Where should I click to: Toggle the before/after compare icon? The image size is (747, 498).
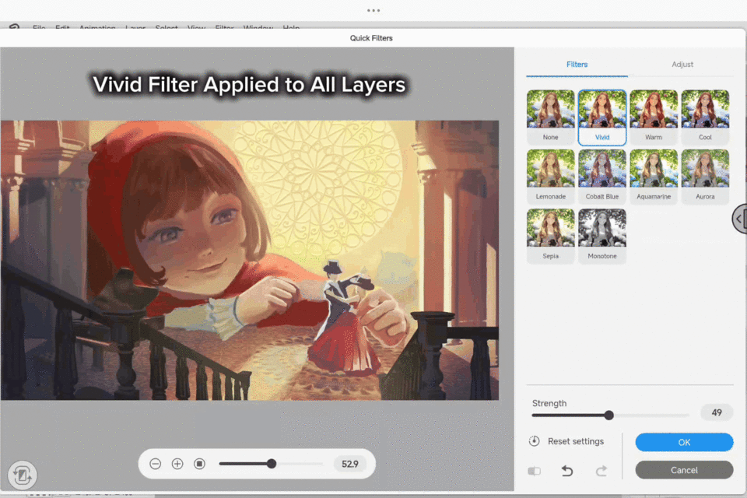point(535,471)
